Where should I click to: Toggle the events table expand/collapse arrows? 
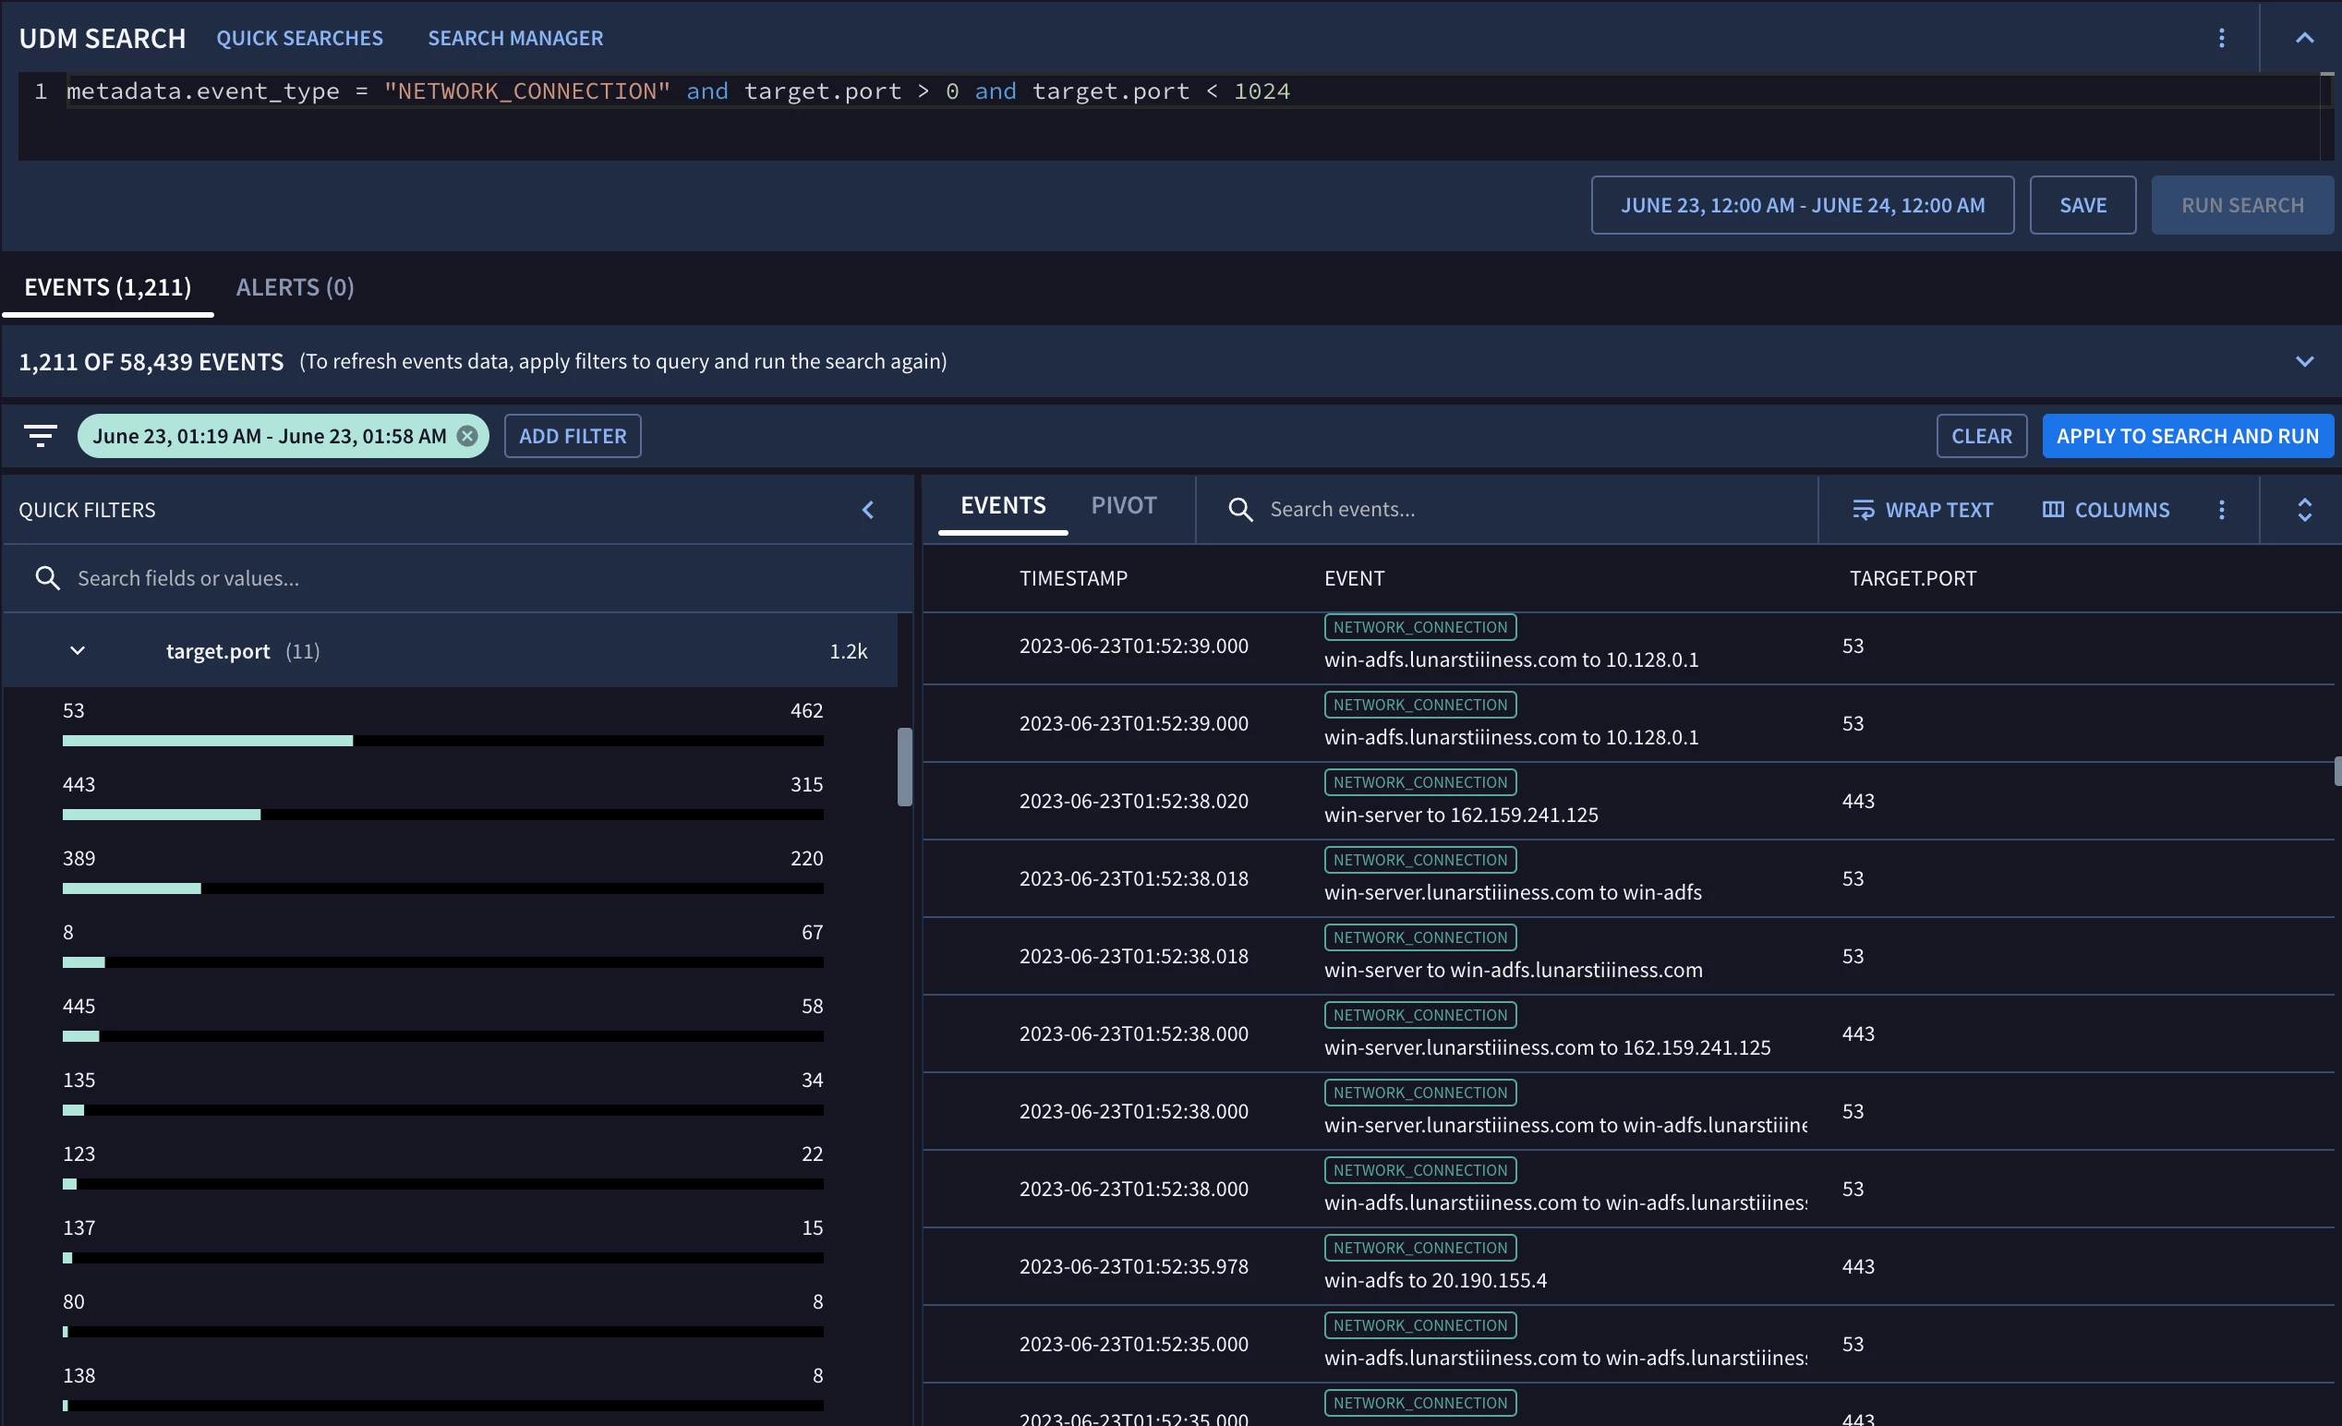(2304, 510)
